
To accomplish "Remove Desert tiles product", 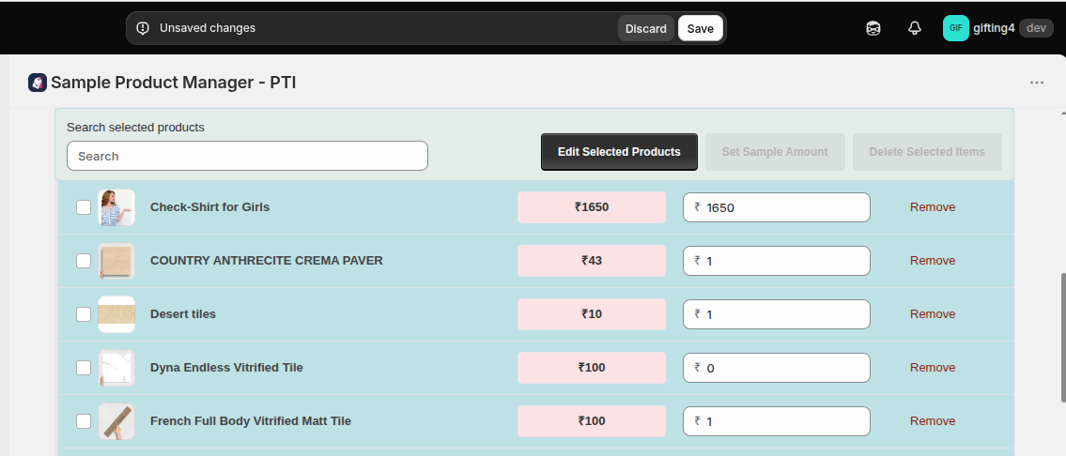I will tap(933, 314).
